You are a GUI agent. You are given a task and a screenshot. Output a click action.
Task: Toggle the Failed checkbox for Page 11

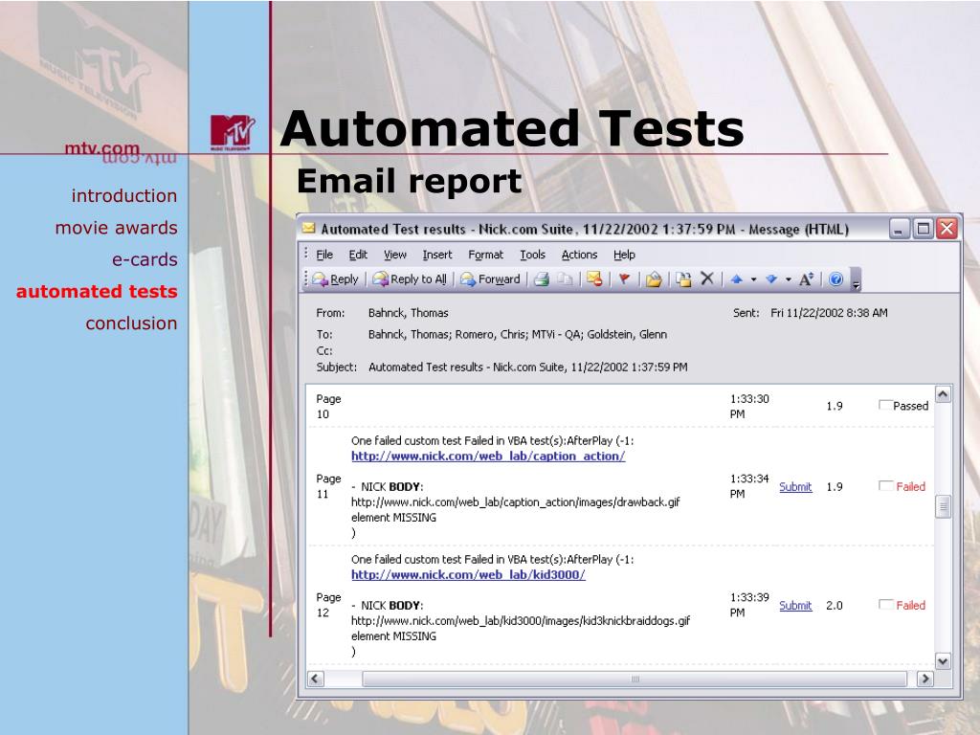(x=885, y=485)
